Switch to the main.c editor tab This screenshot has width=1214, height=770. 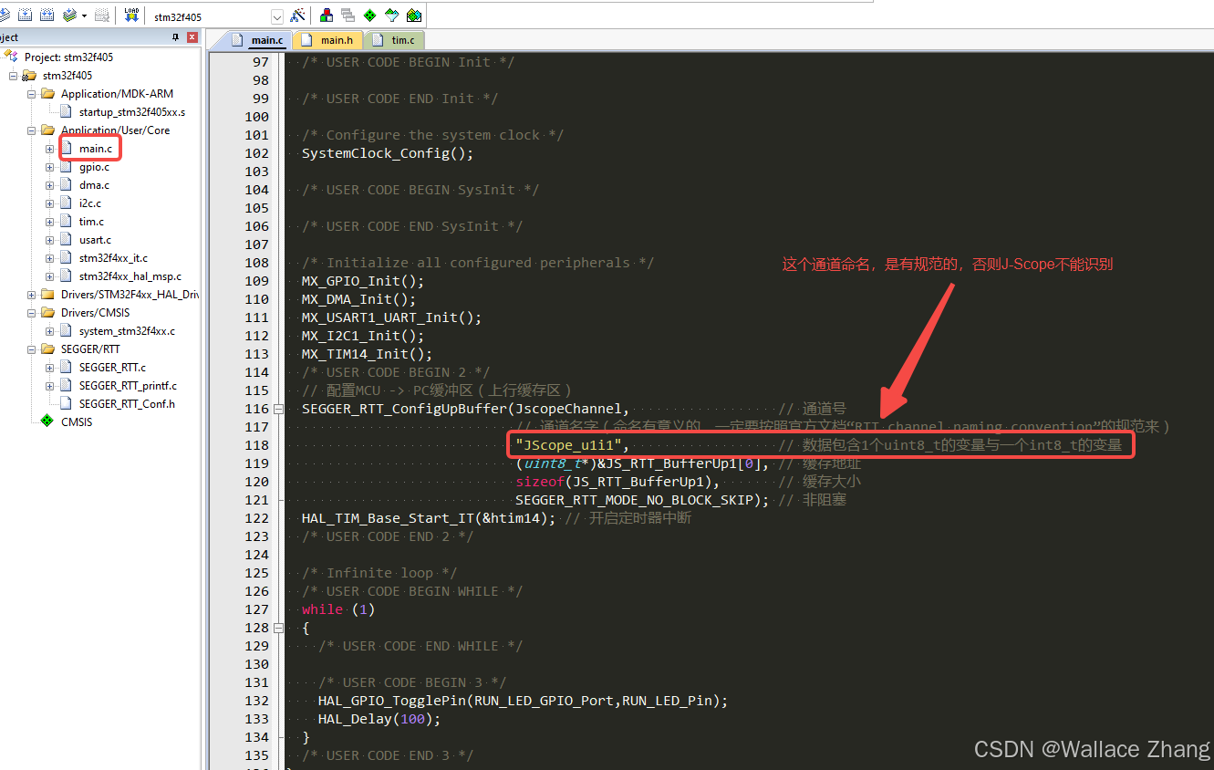click(257, 40)
